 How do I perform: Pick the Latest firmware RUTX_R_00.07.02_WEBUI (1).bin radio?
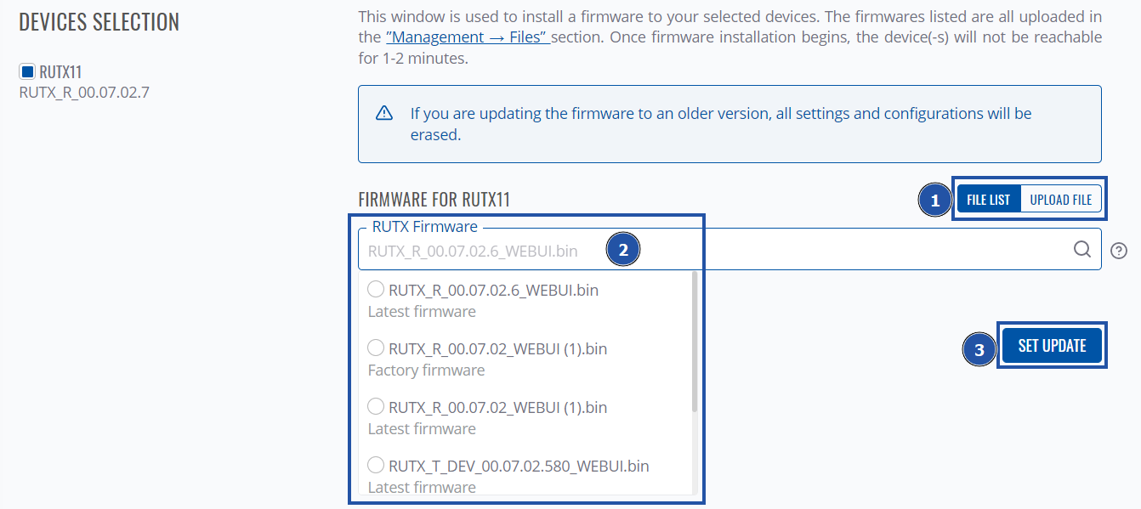(x=376, y=407)
